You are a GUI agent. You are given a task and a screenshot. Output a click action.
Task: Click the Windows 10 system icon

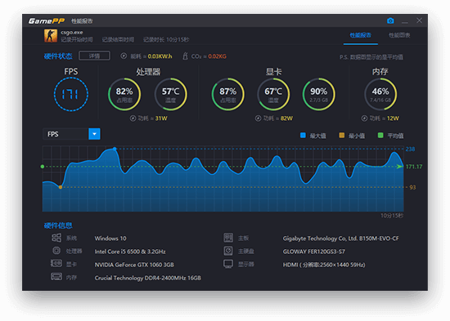56,238
